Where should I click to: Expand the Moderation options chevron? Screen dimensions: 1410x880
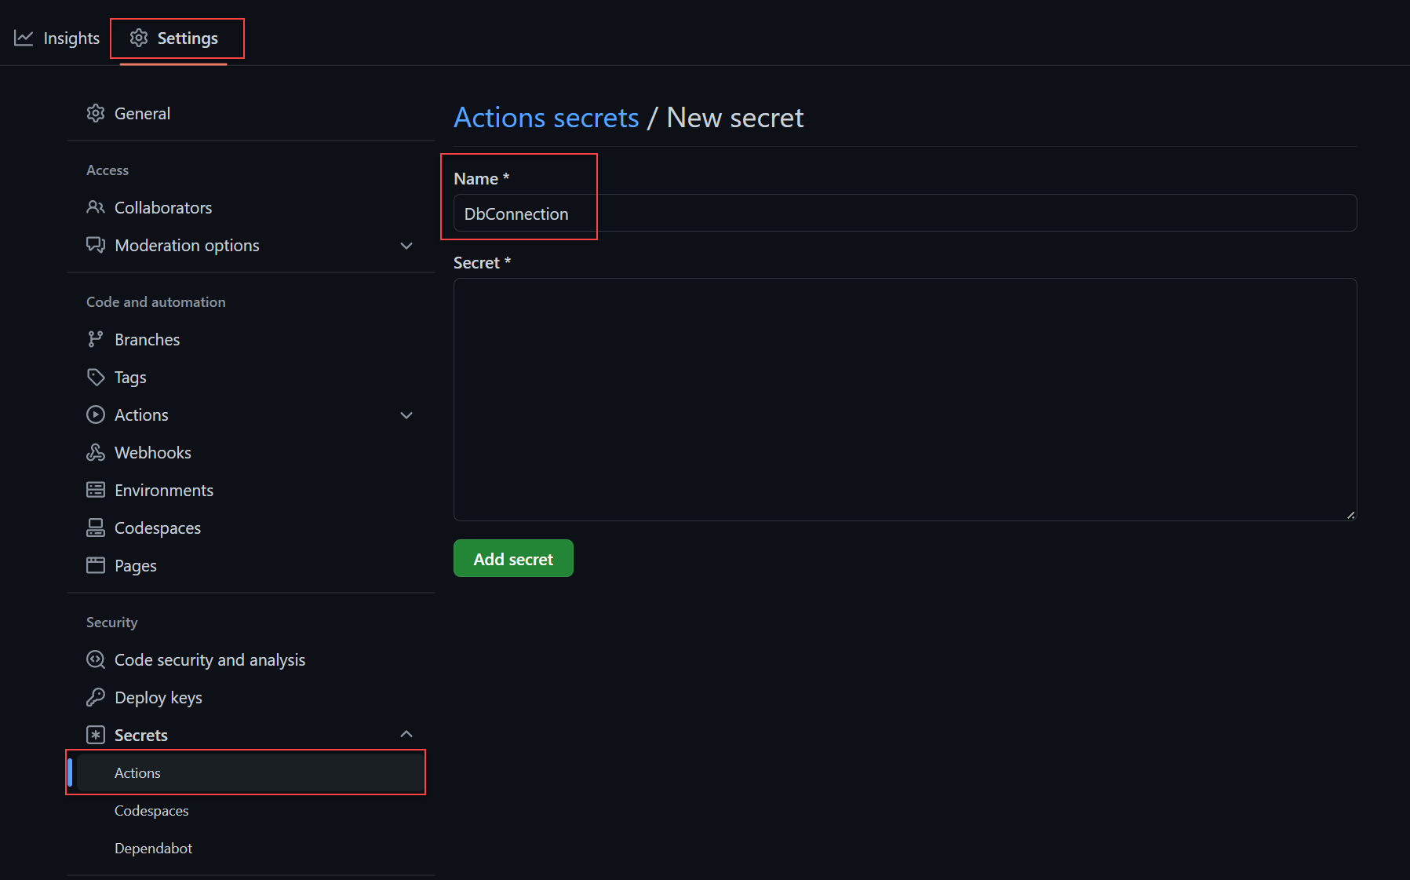[406, 246]
